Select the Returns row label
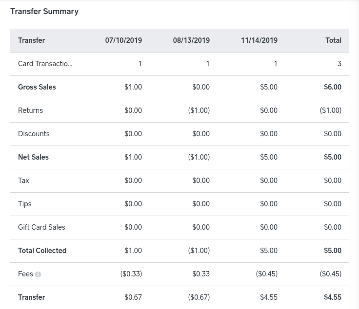The image size is (359, 309). [x=30, y=110]
